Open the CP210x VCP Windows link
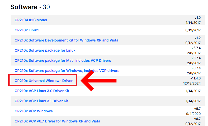The width and height of the screenshot is (208, 126). (34, 111)
